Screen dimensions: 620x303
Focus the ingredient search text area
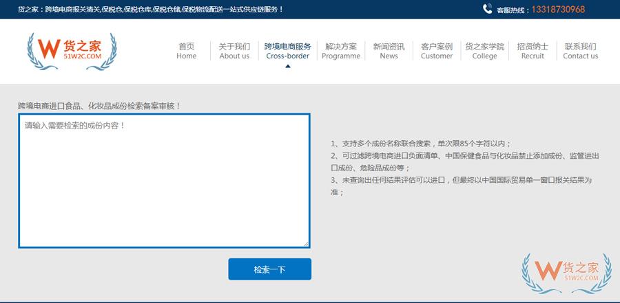pyautogui.click(x=164, y=180)
